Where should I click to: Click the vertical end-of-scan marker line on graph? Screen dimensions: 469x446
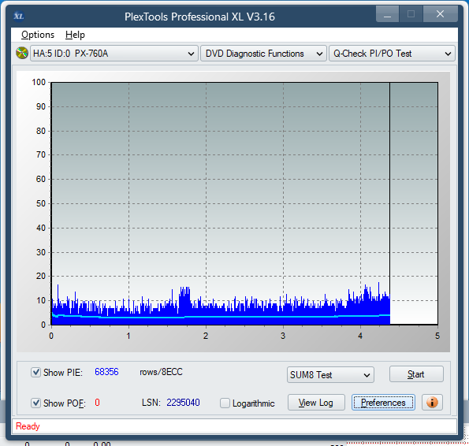click(x=389, y=203)
